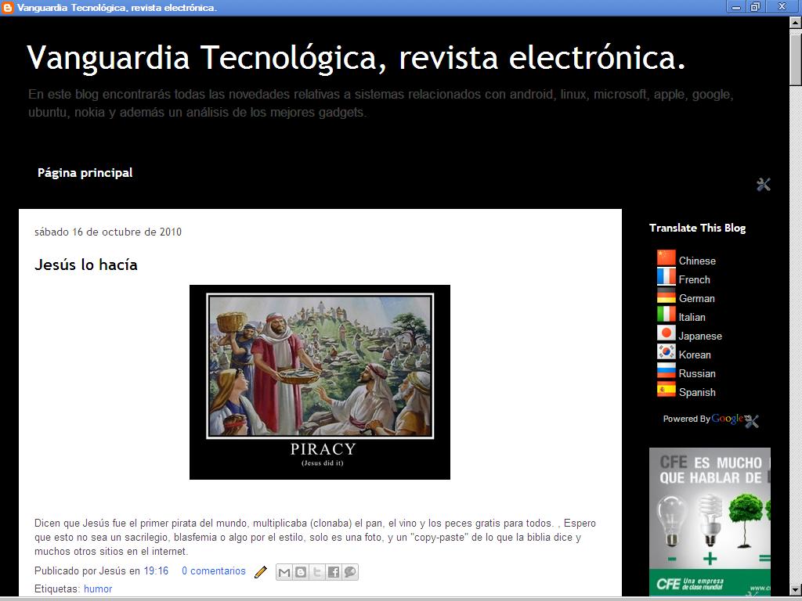This screenshot has width=802, height=601.
Task: Click the Russian flag icon
Action: (x=666, y=371)
